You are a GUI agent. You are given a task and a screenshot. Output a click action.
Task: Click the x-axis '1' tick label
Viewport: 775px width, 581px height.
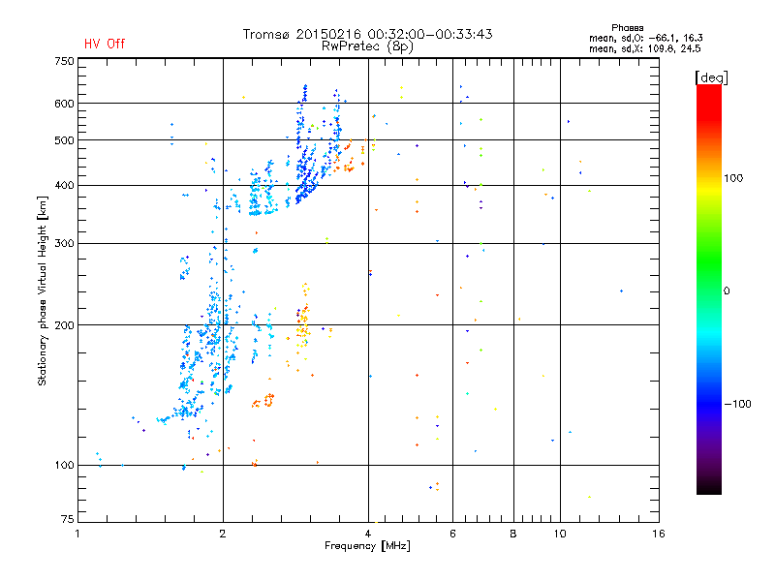point(77,534)
